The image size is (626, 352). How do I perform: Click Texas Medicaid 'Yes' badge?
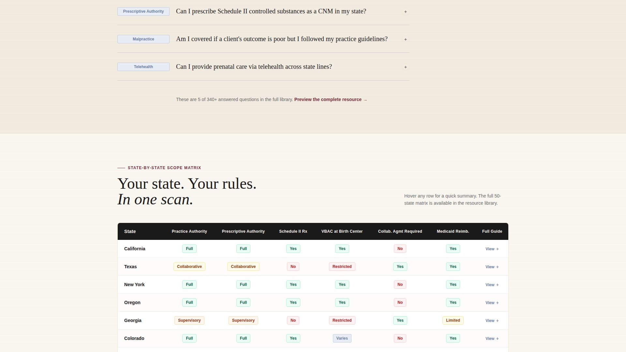point(453,267)
